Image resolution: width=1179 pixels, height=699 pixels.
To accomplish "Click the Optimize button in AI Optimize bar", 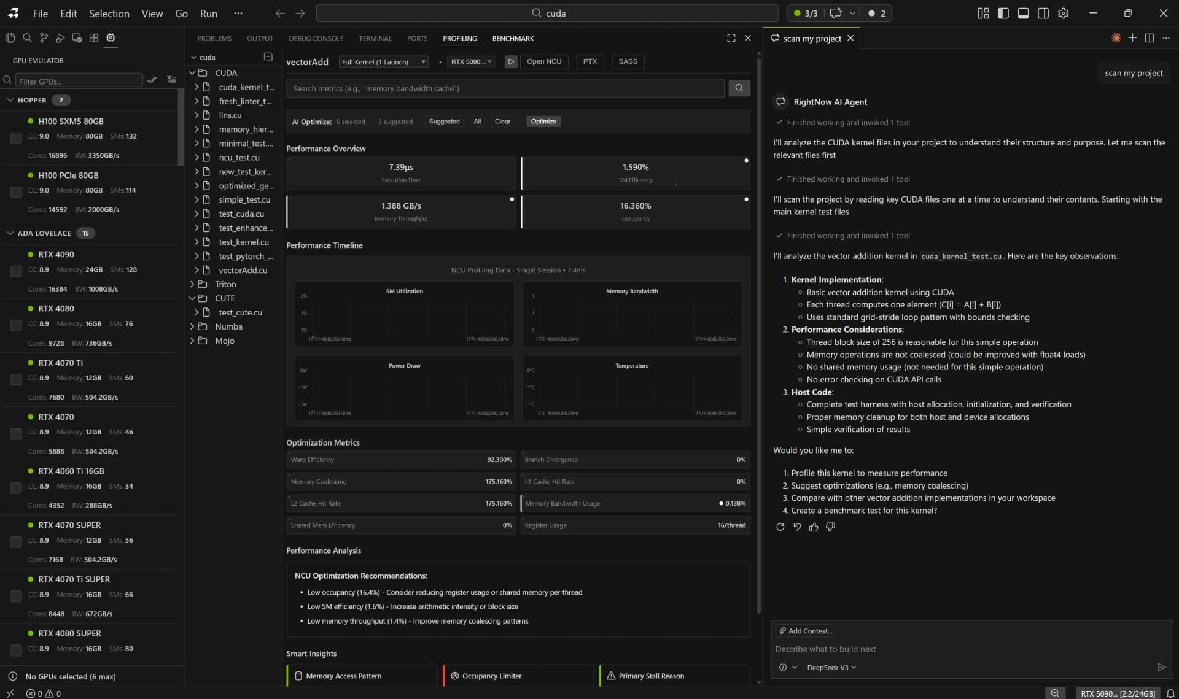I will point(543,121).
